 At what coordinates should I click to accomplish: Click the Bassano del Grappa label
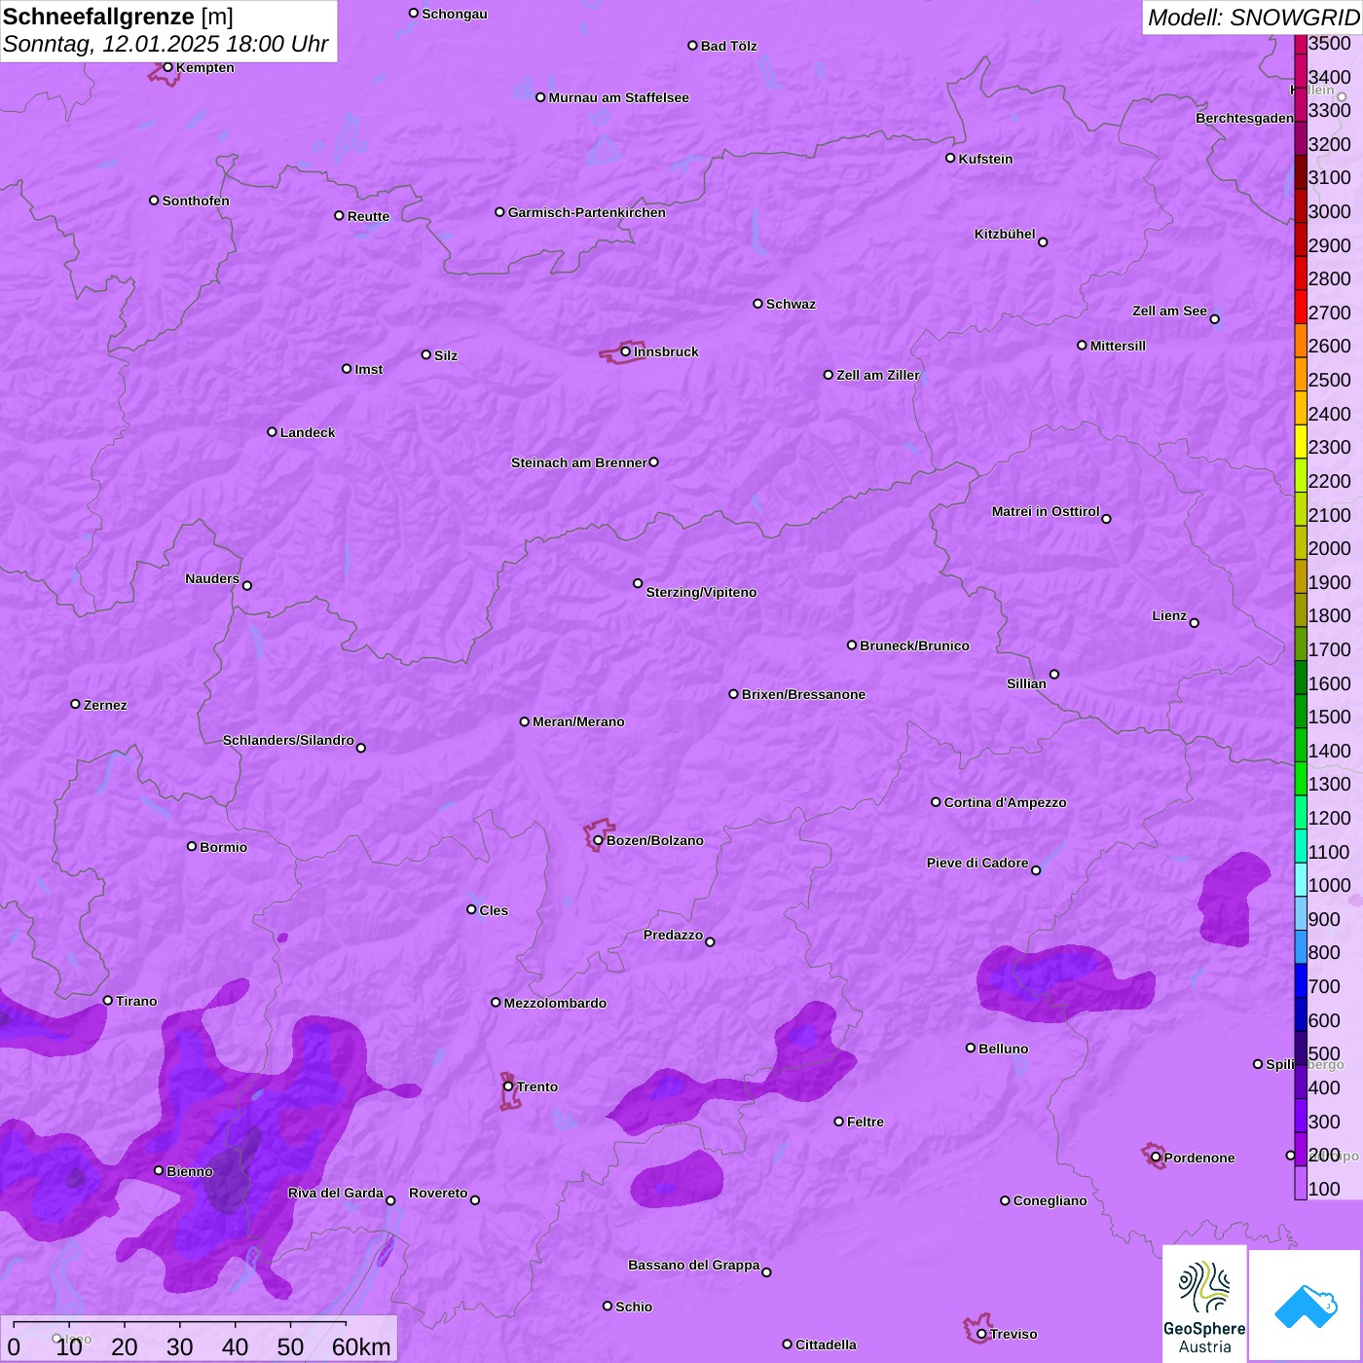point(694,1265)
